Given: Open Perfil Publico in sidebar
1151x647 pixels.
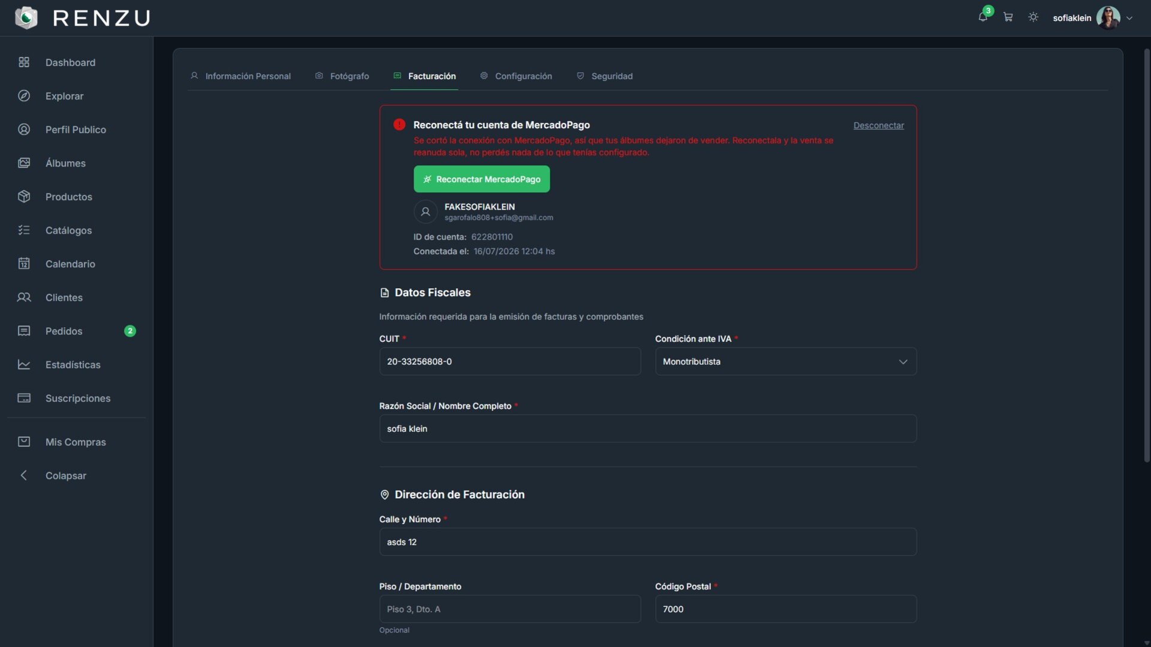Looking at the screenshot, I should pos(77,129).
